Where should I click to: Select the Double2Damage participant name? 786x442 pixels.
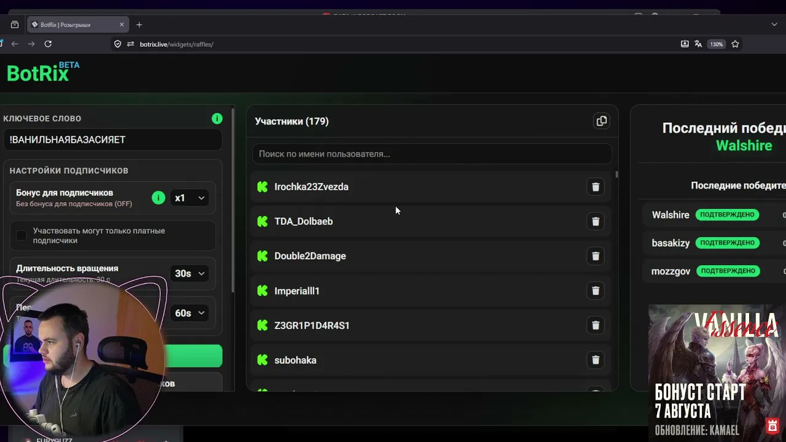pyautogui.click(x=310, y=256)
